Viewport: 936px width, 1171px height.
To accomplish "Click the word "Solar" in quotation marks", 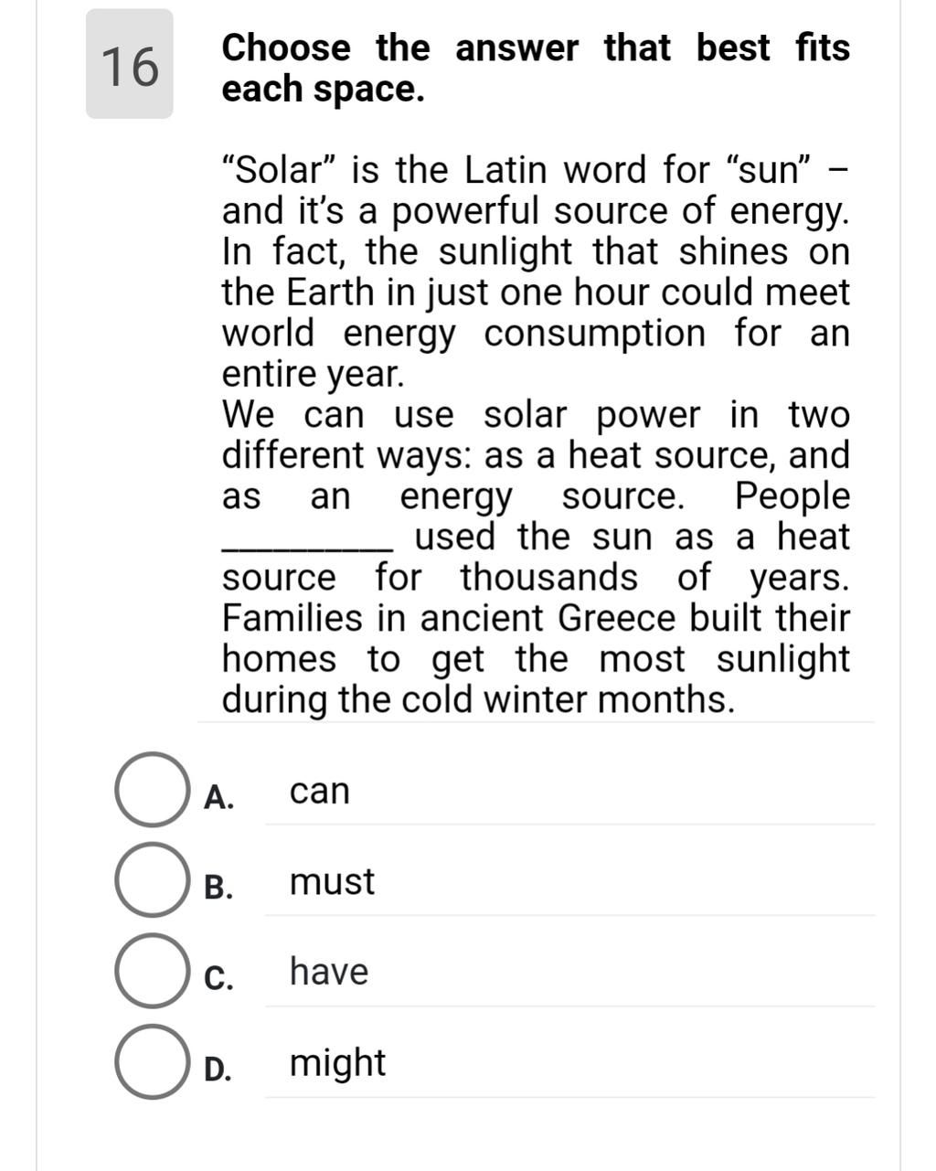I will (282, 170).
